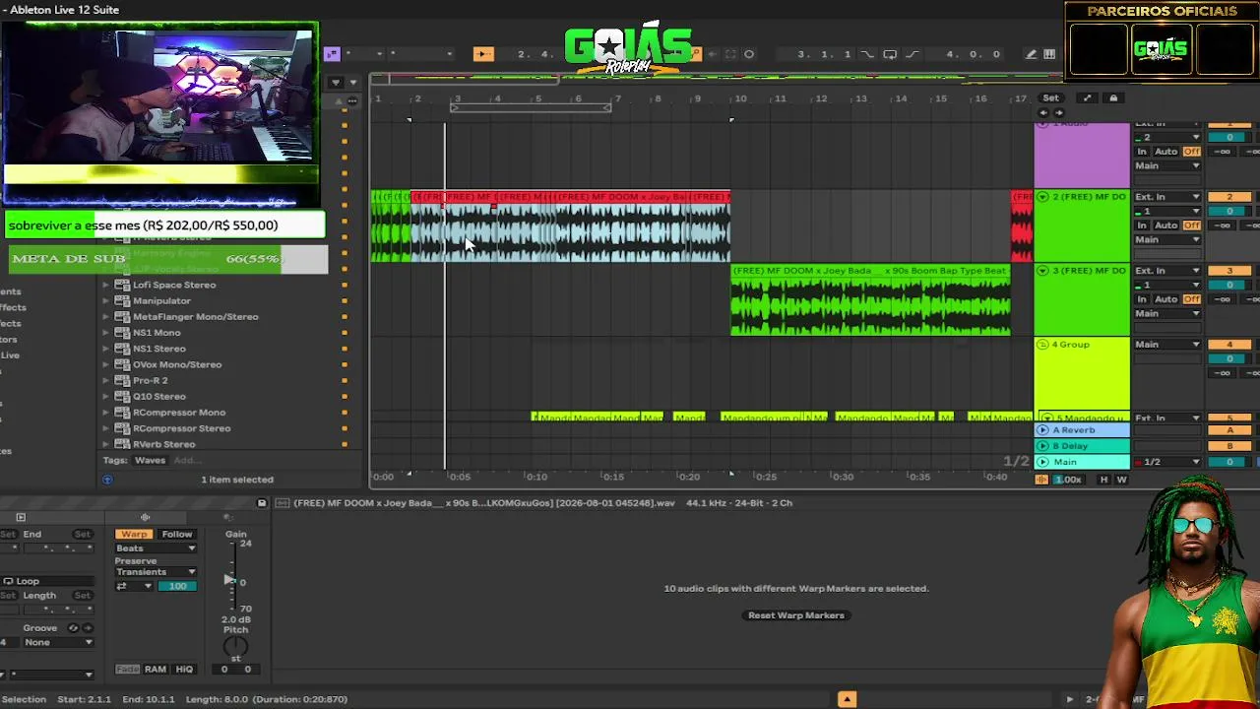The width and height of the screenshot is (1260, 709).
Task: Open the 4 Group Main output dropdown
Action: 1167,344
